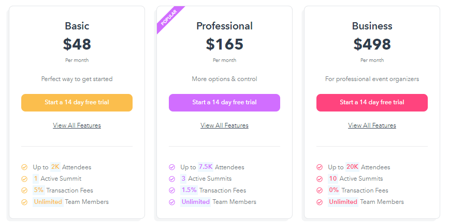Click the purple checkmark beside 3 Active Summits
The height and width of the screenshot is (223, 449).
(172, 179)
